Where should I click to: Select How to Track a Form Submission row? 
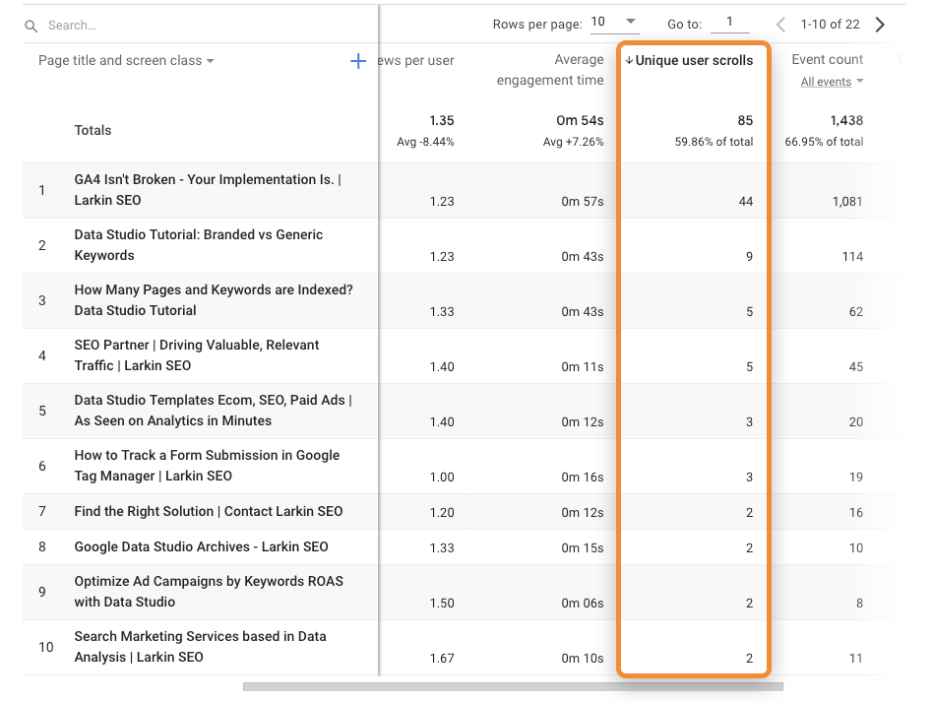click(207, 466)
